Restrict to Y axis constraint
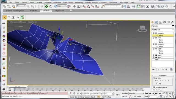The width and height of the screenshot is (176, 99). click(x=9, y=18)
